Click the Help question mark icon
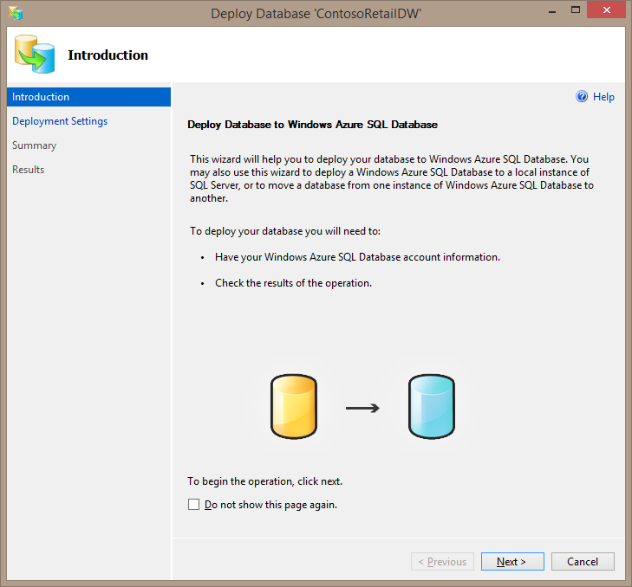This screenshot has width=632, height=587. (x=581, y=97)
